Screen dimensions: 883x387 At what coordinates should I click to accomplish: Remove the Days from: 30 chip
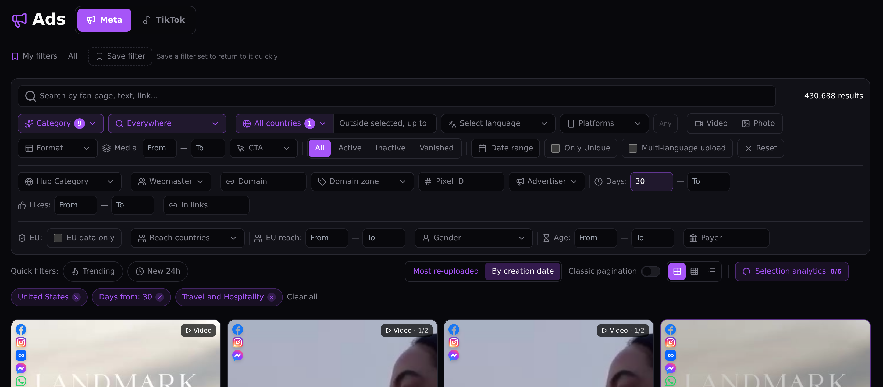160,297
